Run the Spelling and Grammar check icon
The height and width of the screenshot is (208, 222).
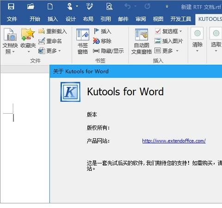(89, 6)
